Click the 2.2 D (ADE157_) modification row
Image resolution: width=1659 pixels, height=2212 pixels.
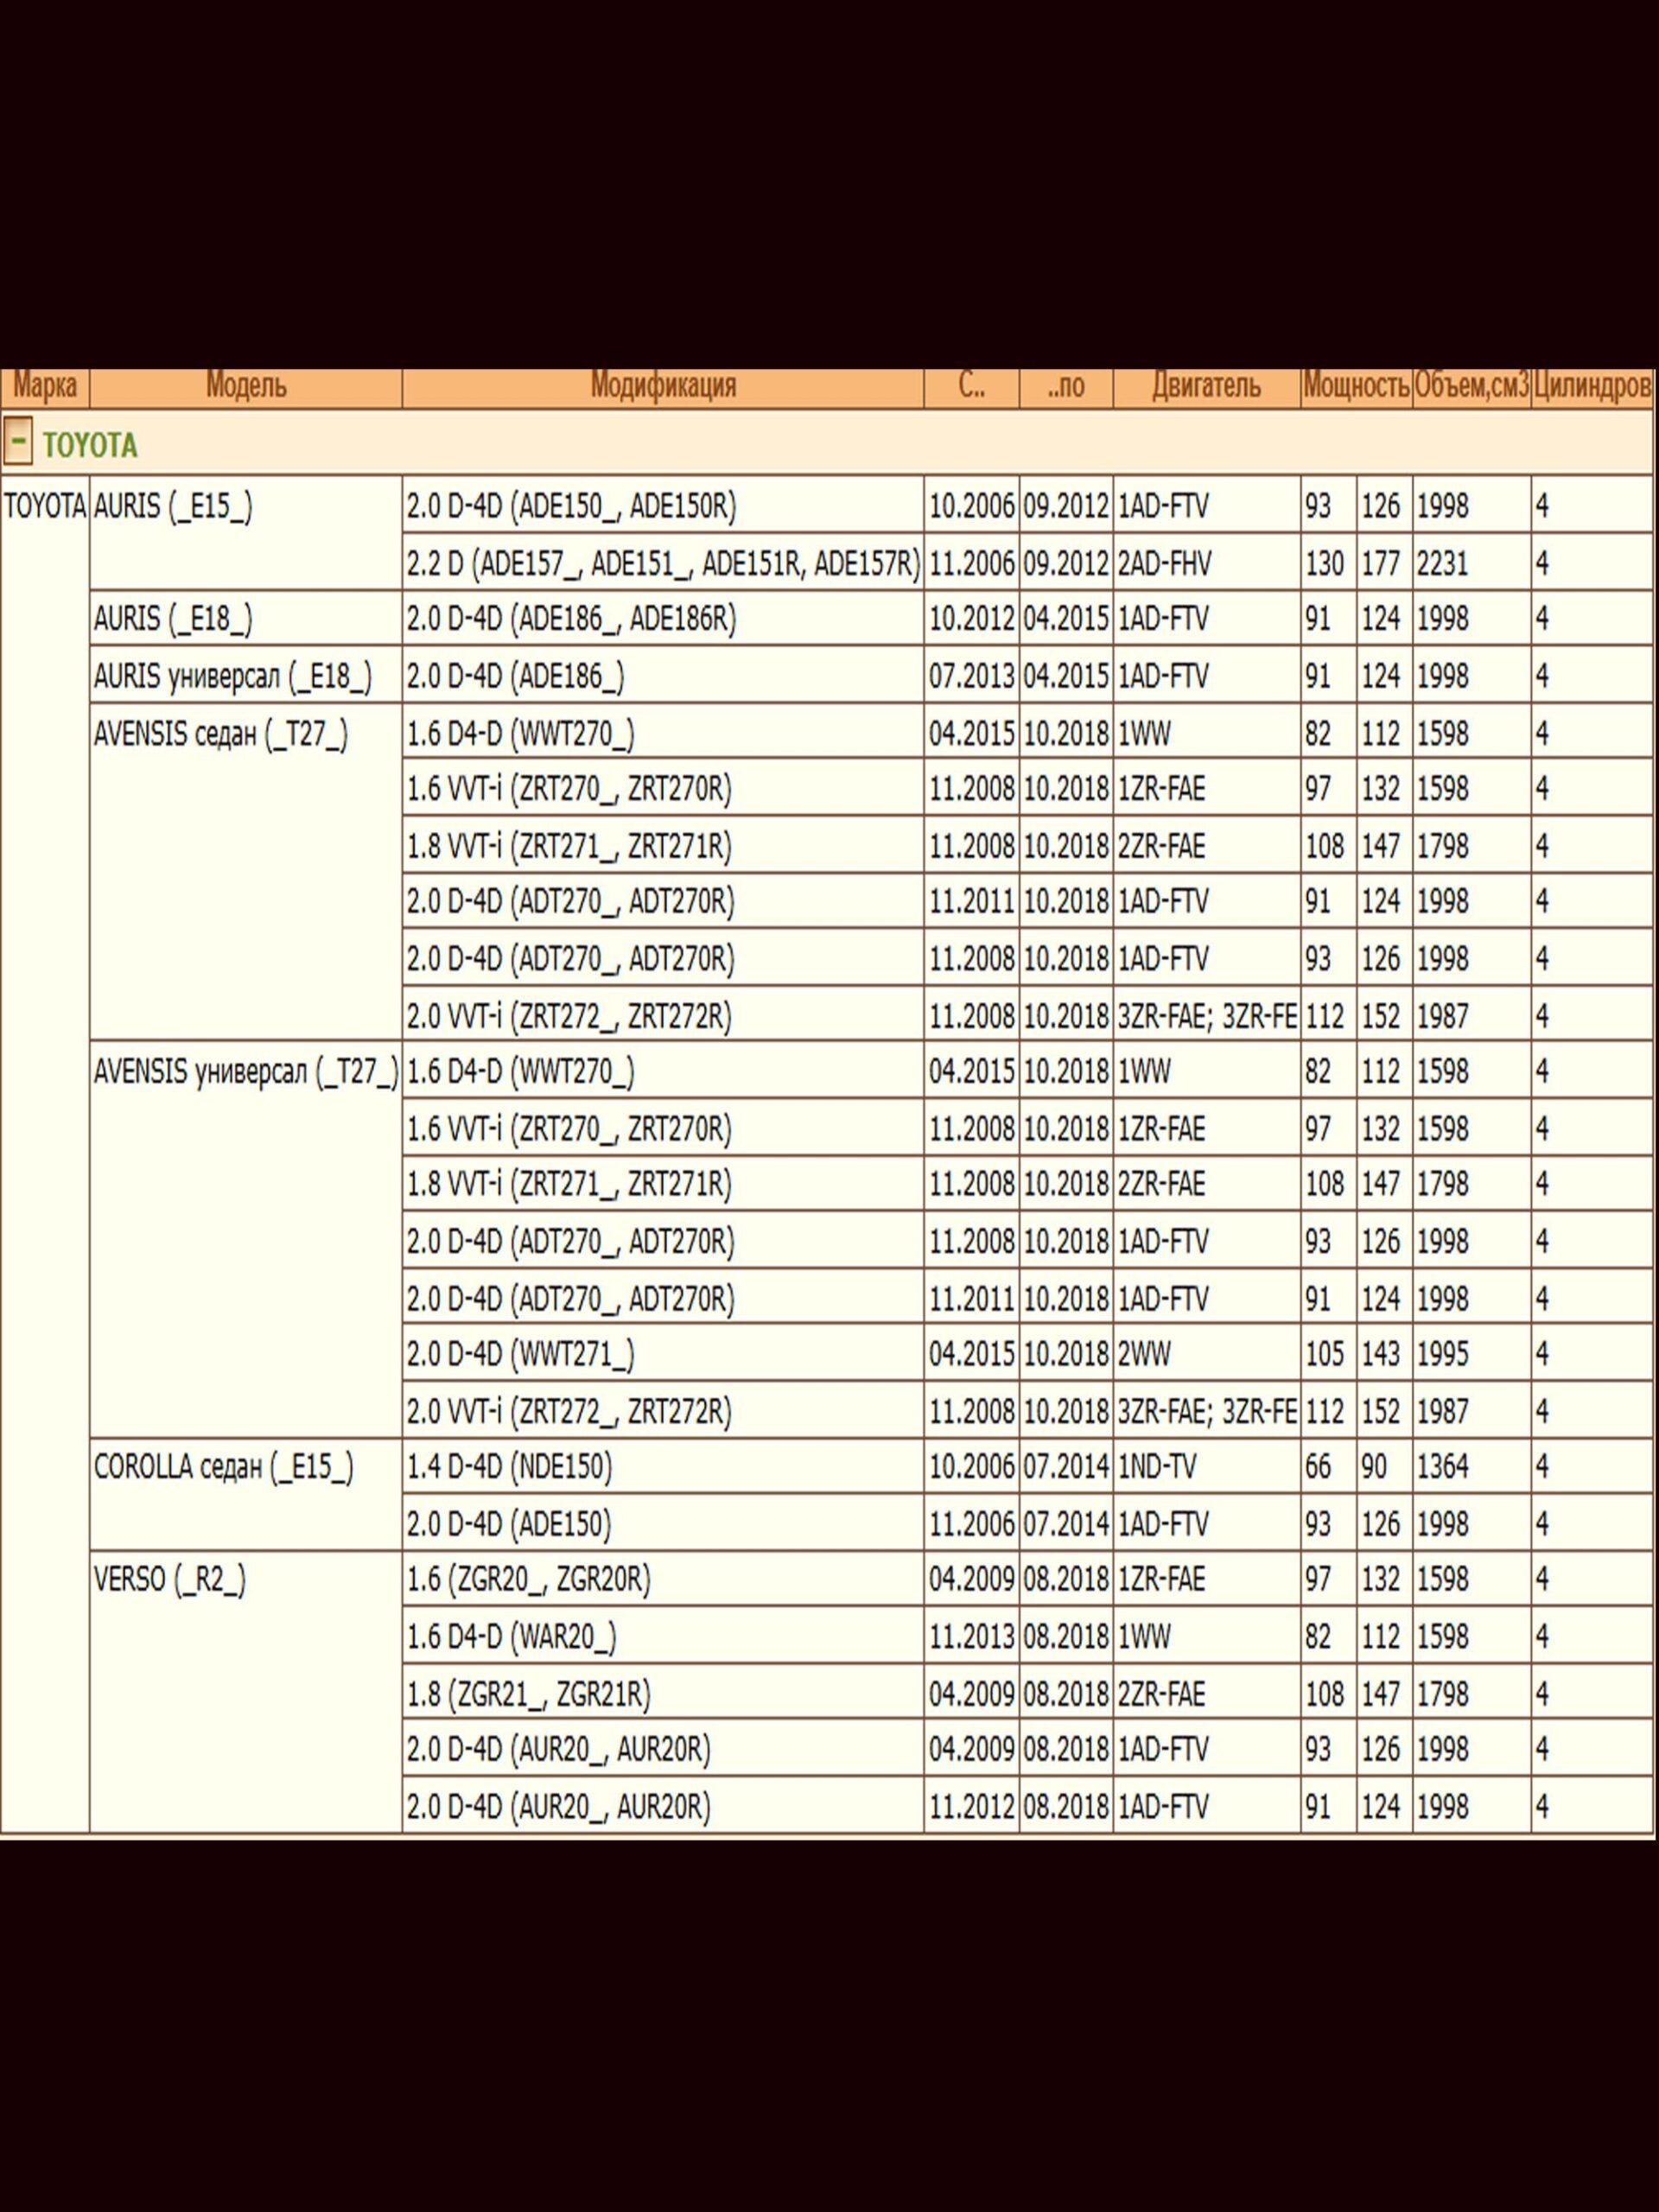pyautogui.click(x=662, y=564)
